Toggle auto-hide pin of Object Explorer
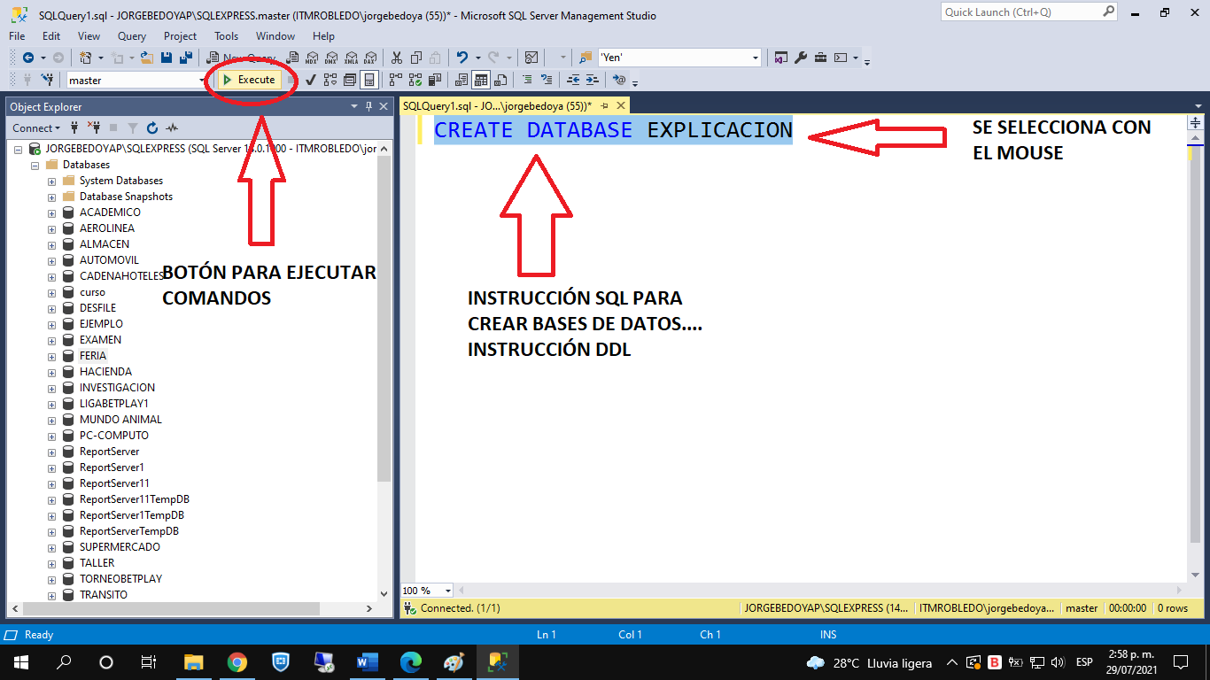Screen dimensions: 1210x680 click(x=368, y=106)
